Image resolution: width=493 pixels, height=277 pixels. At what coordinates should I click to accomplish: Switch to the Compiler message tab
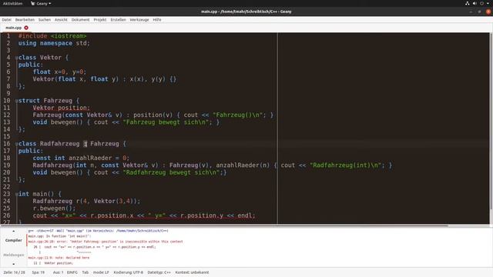coord(14,240)
